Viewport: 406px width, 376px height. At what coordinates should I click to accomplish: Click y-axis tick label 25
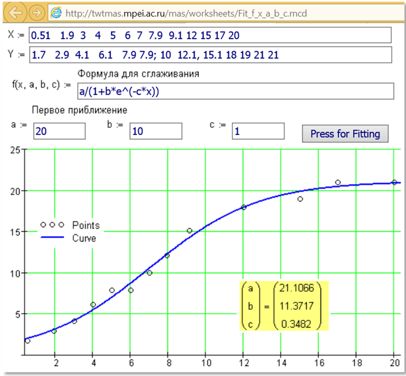15,150
